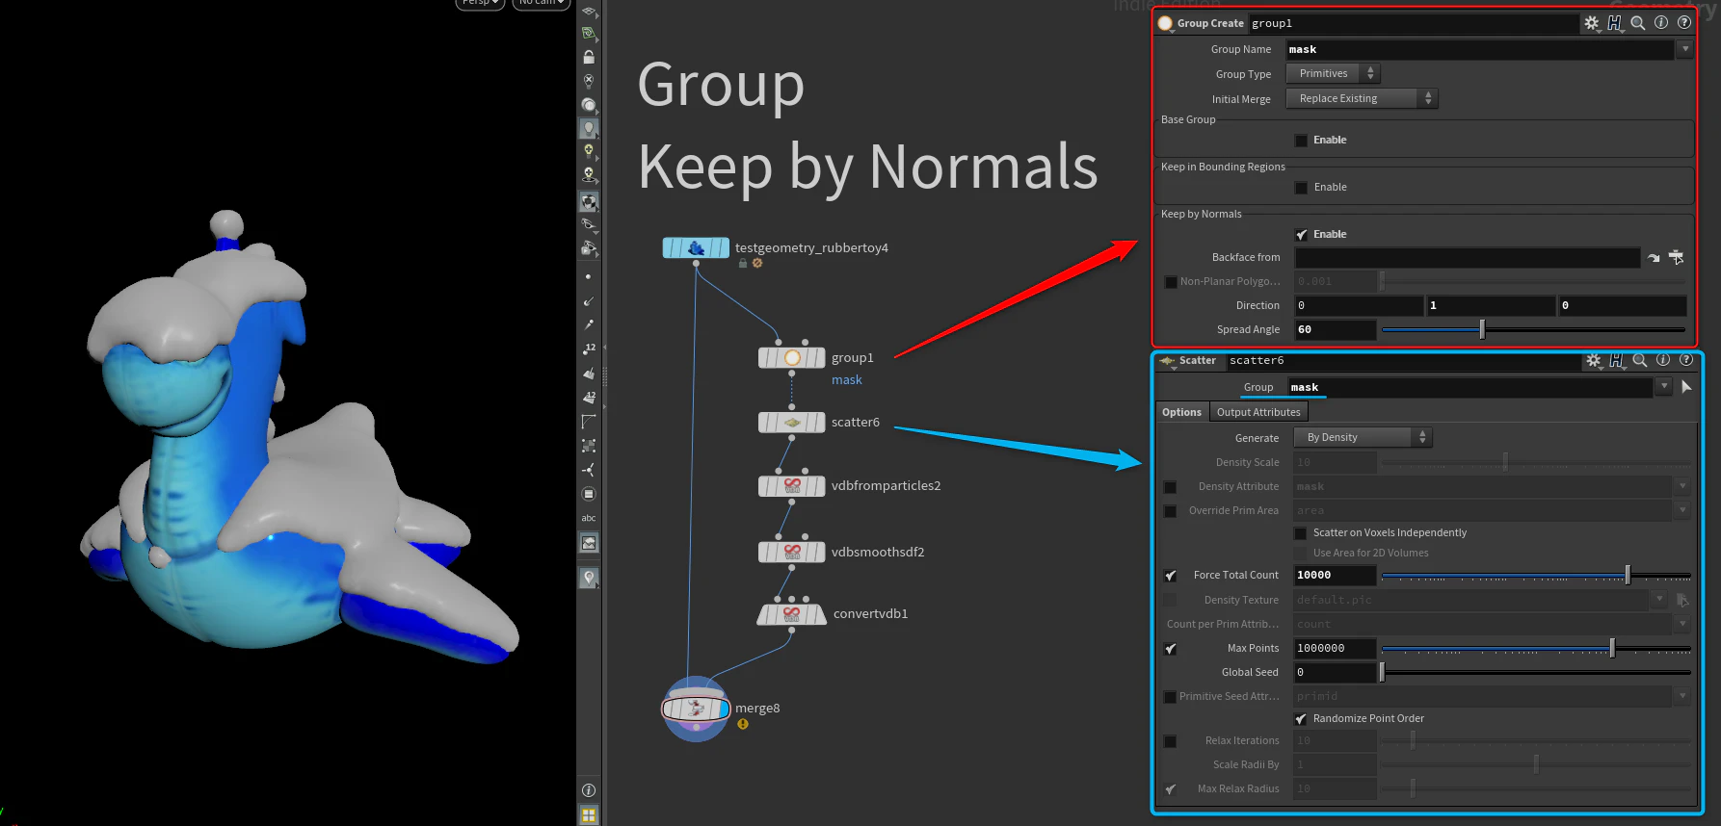The width and height of the screenshot is (1721, 826).
Task: Click the Spread Angle value field
Action: 1335,329
